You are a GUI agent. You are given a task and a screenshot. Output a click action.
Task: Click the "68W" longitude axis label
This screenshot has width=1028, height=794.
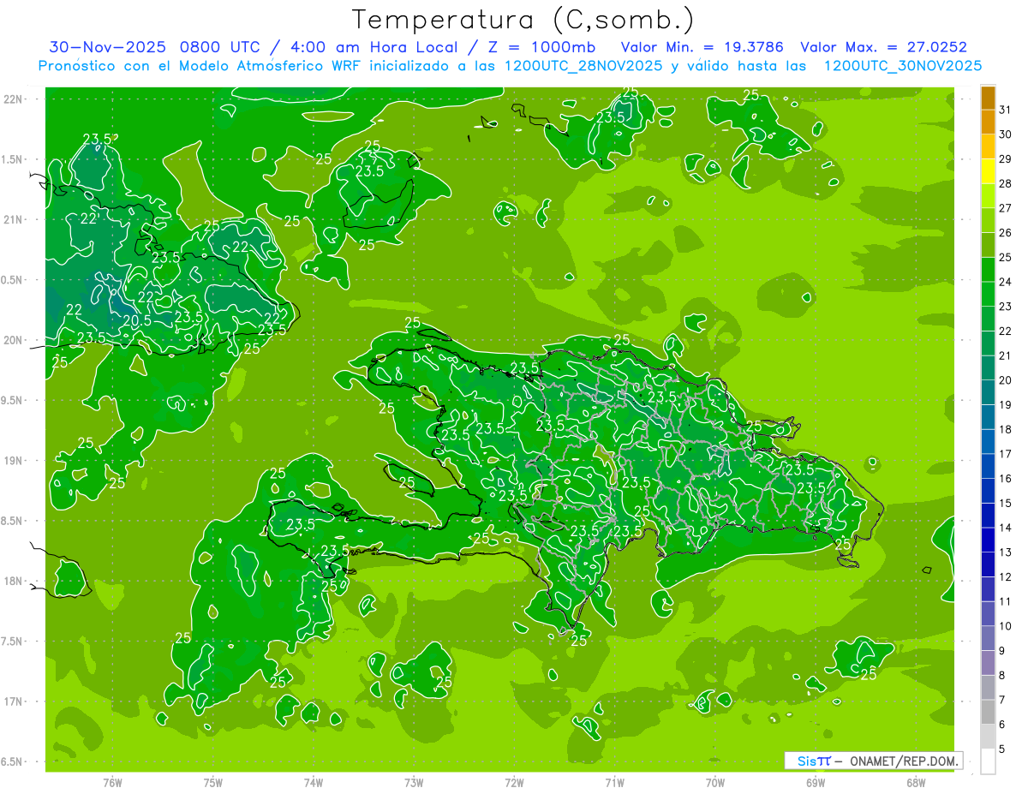pyautogui.click(x=916, y=783)
